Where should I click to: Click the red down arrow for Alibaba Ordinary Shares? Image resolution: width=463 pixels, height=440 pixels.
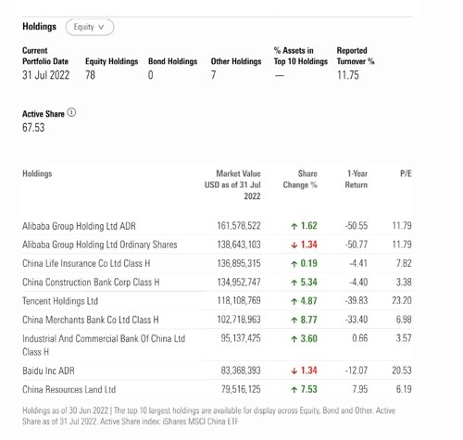[294, 245]
